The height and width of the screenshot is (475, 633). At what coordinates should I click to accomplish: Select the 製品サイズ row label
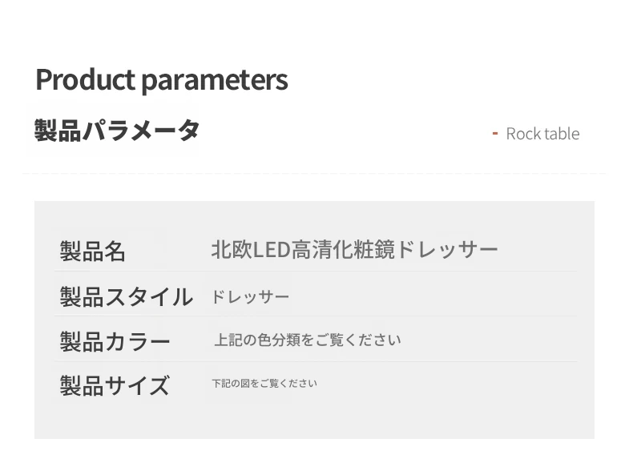pos(115,385)
